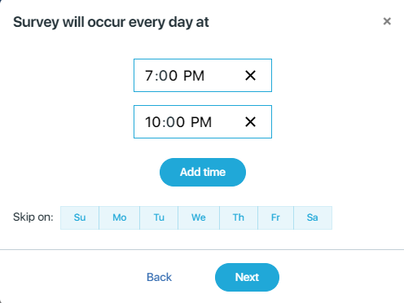Remove the 10:00 PM survey time
Image resolution: width=404 pixels, height=303 pixels.
[x=250, y=122]
